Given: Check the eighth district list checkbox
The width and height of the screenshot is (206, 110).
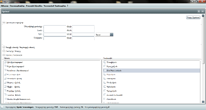Looking at the screenshot, I should click(105, 90).
